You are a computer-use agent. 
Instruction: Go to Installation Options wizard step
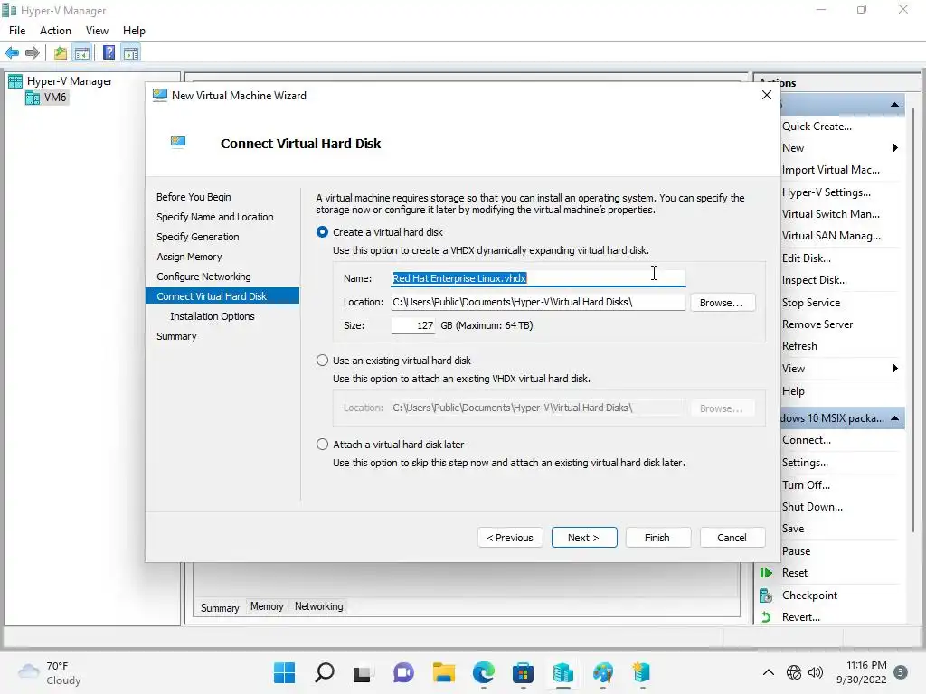click(x=213, y=316)
